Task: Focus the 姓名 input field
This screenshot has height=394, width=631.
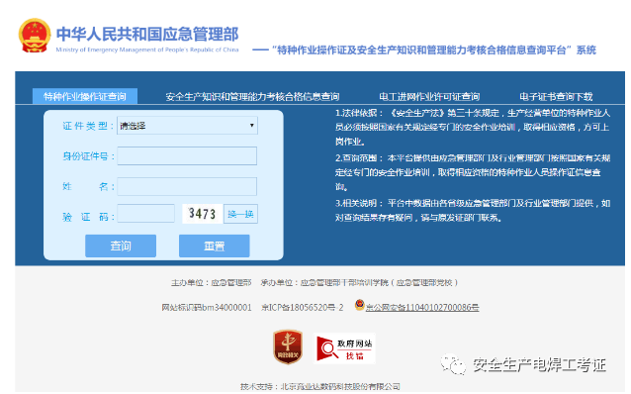Action: [187, 186]
